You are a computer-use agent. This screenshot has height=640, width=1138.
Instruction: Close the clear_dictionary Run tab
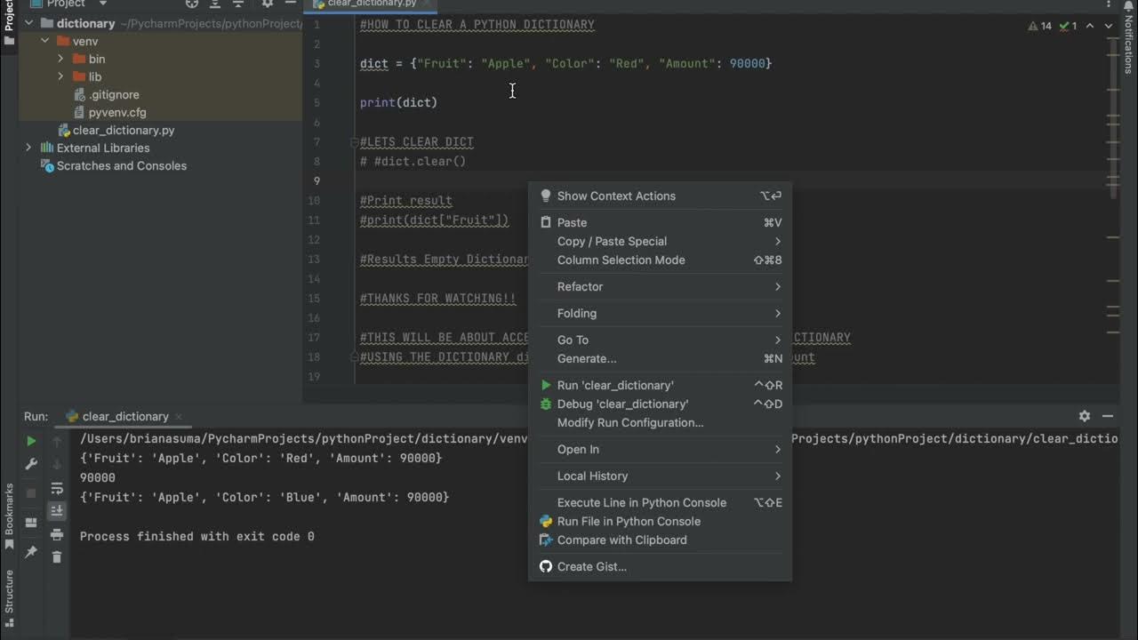(x=179, y=417)
